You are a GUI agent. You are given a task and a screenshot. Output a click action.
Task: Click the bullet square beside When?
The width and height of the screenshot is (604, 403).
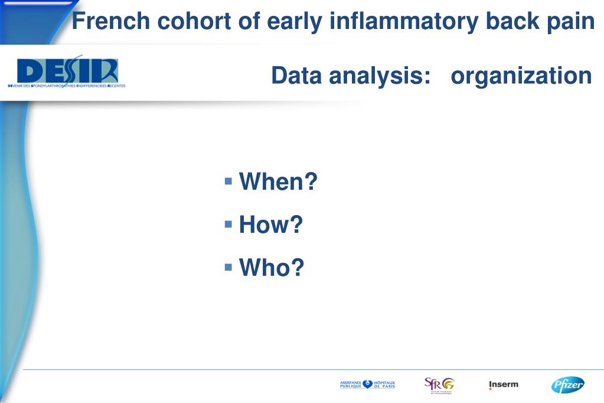[228, 181]
